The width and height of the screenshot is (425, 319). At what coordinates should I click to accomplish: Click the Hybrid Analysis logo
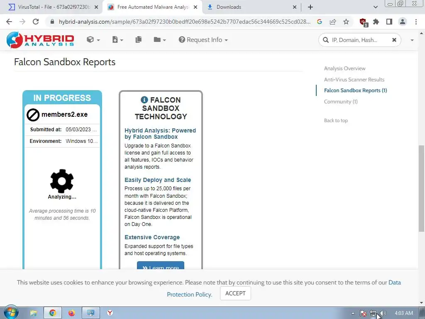[x=40, y=40]
